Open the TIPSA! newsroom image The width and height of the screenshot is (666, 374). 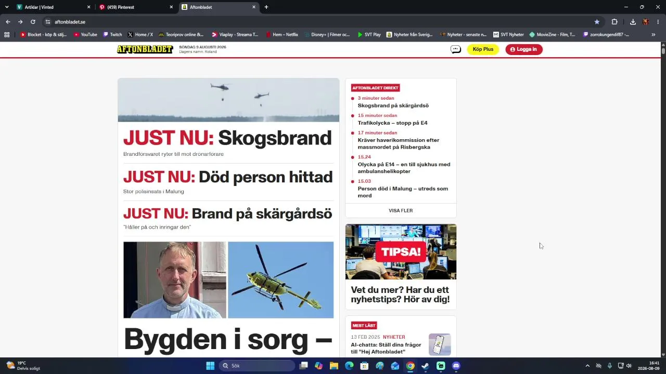tap(401, 252)
